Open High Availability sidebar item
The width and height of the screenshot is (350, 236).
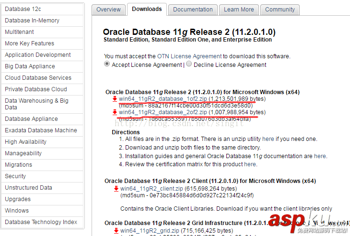point(42,142)
